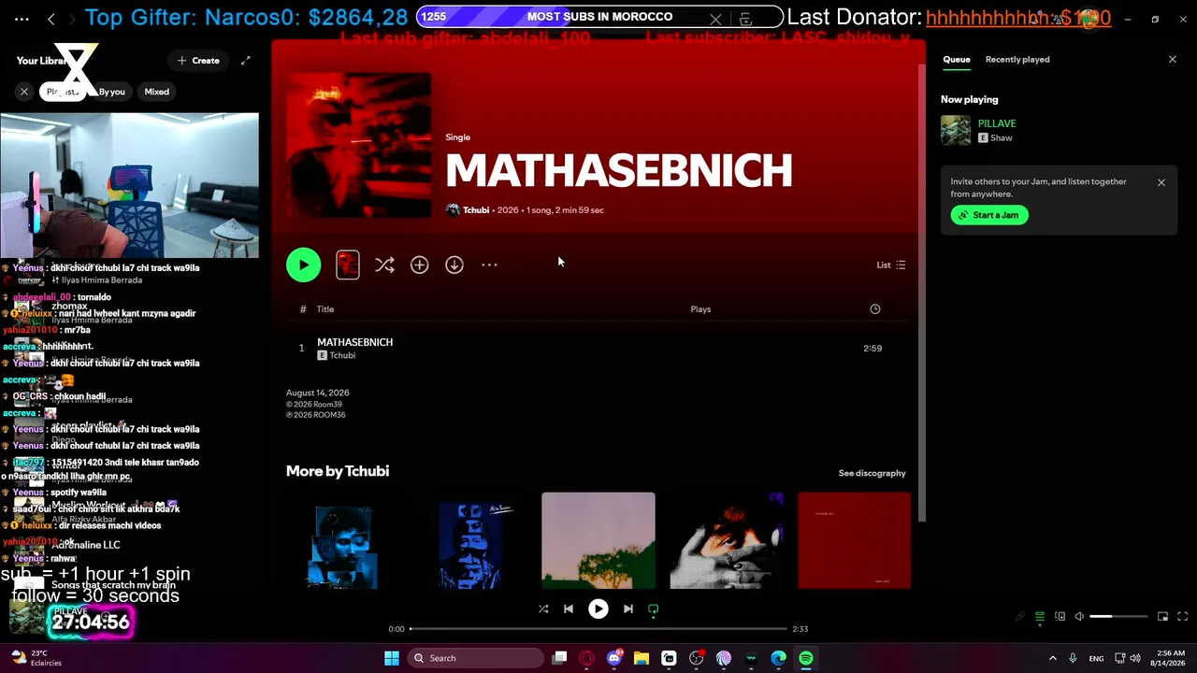
Task: Create a new playlist with Create button
Action: point(198,61)
